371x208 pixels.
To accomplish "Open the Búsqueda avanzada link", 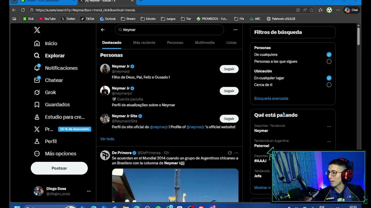I will click(x=271, y=99).
